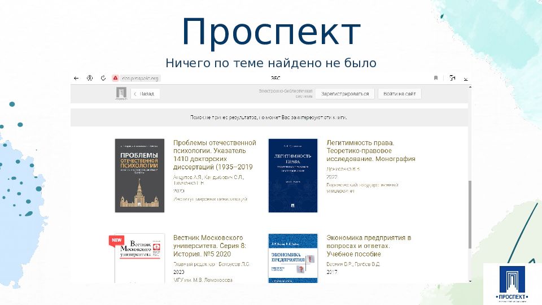Viewport: 542px width, 305px height.
Task: Open cover of Проблемы отечественной психологии
Action: tap(139, 175)
